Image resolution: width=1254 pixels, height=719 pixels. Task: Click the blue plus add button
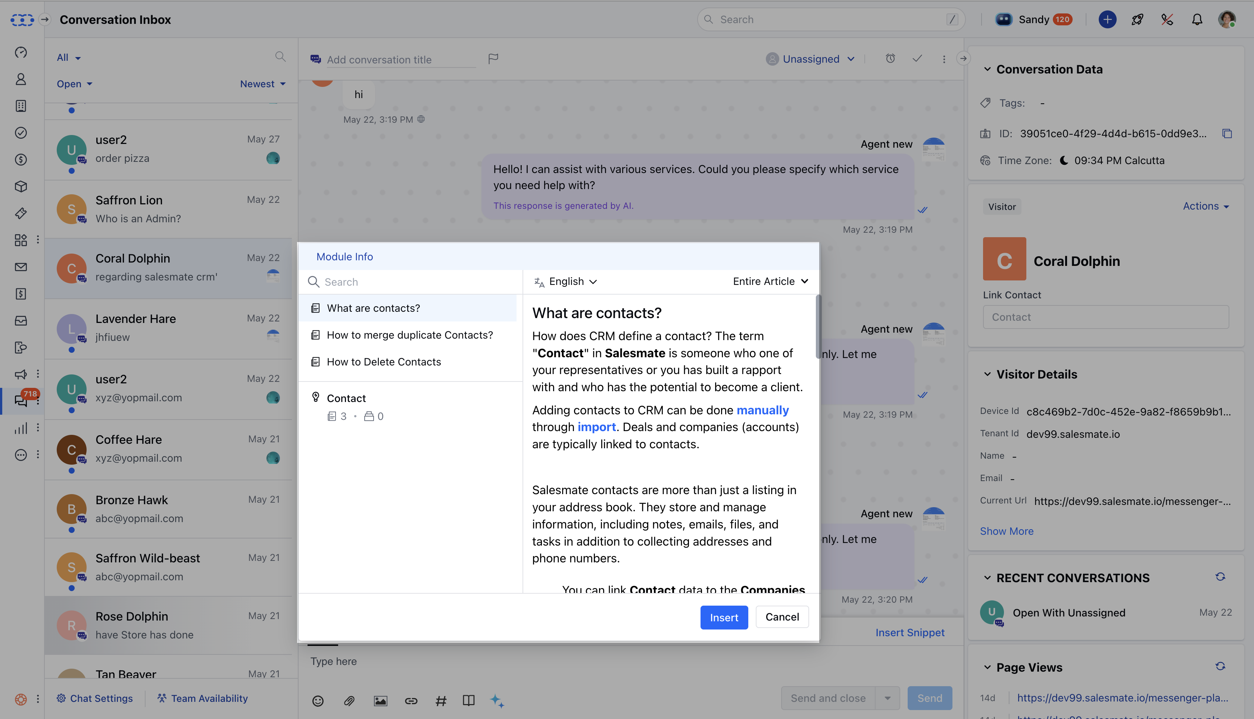point(1107,20)
